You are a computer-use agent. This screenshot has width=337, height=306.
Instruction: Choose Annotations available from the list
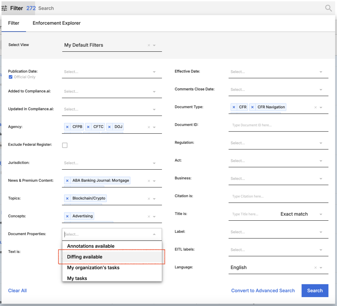[x=91, y=246]
